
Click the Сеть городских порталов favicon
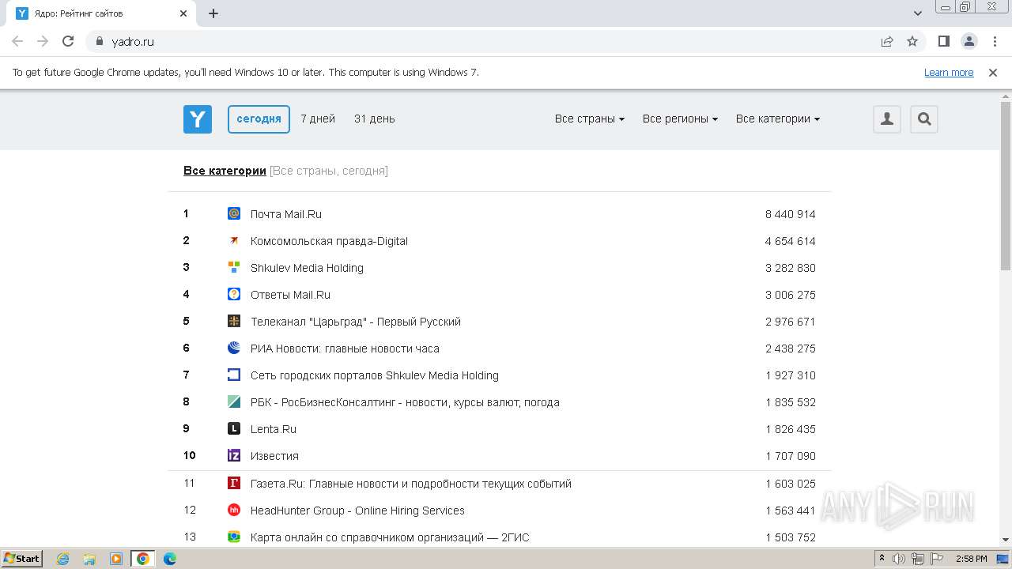tap(234, 375)
